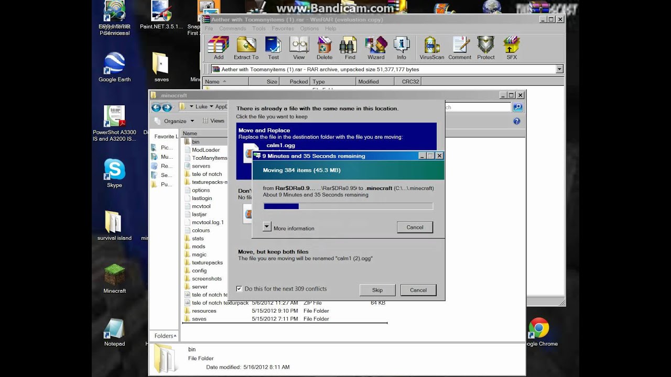Viewport: 671px width, 377px height.
Task: Collapse the Folders pane chevron
Action: pyautogui.click(x=176, y=336)
